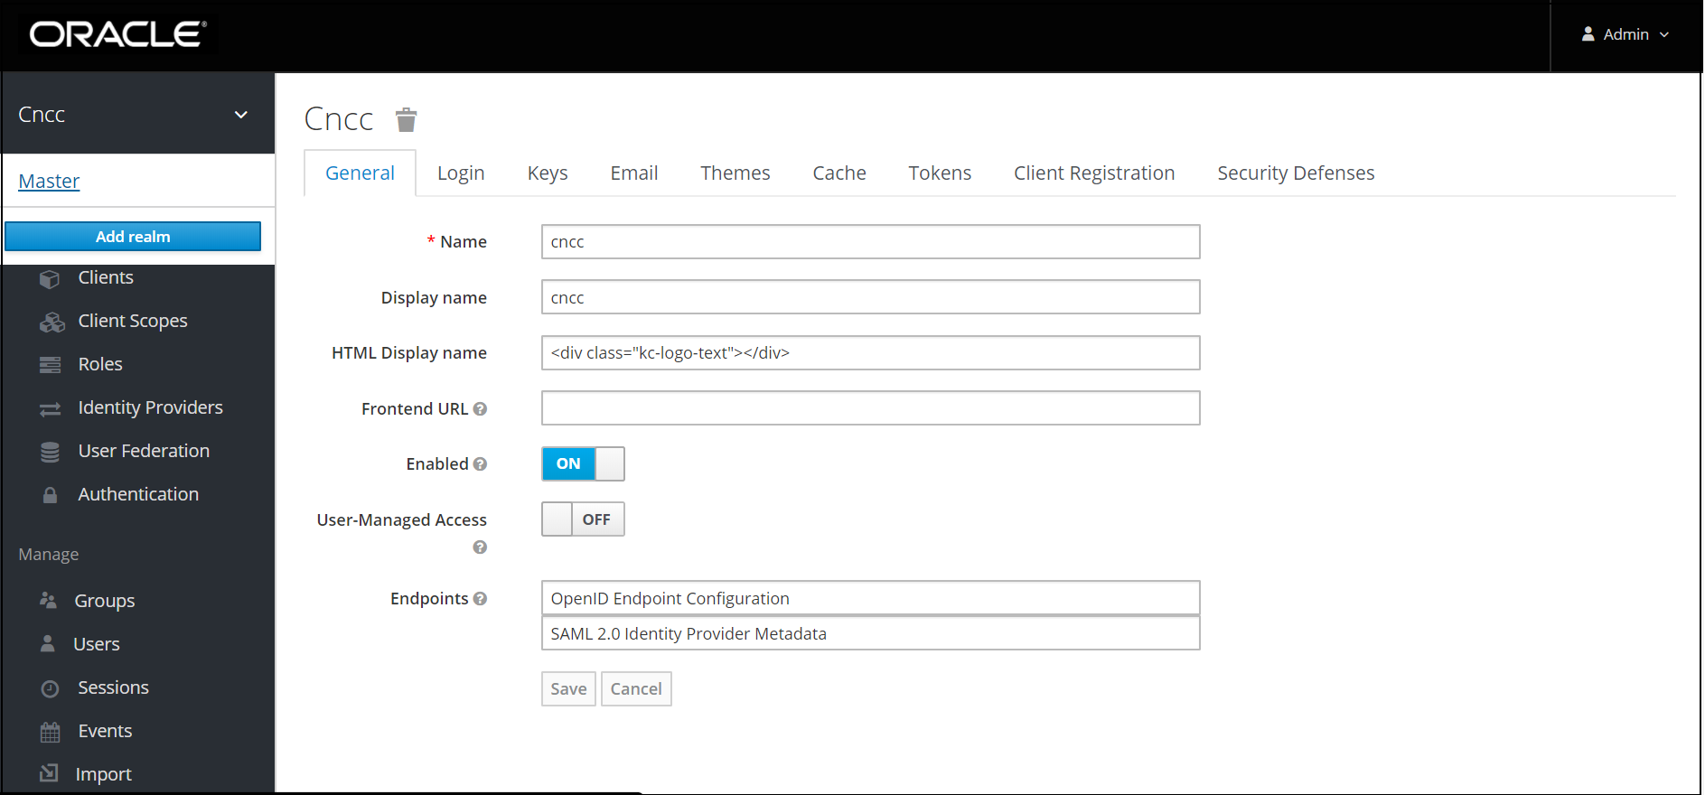
Task: Switch to Client Registration tab
Action: (x=1094, y=173)
